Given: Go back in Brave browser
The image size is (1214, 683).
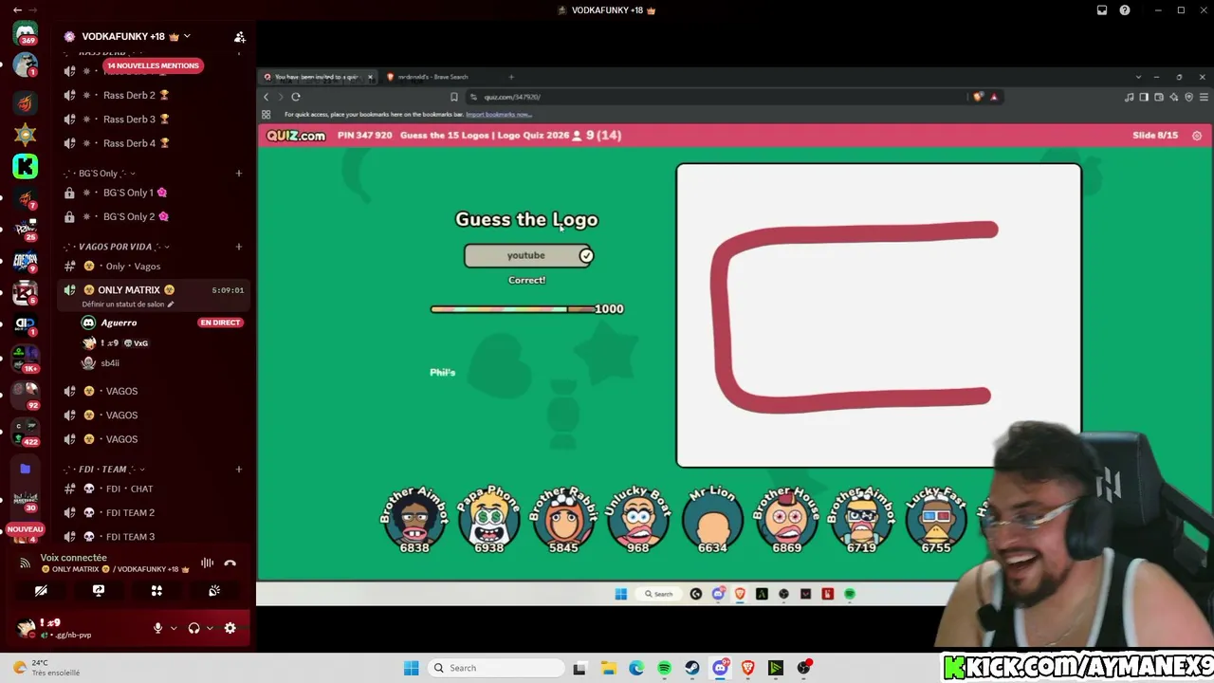Looking at the screenshot, I should pos(267,97).
